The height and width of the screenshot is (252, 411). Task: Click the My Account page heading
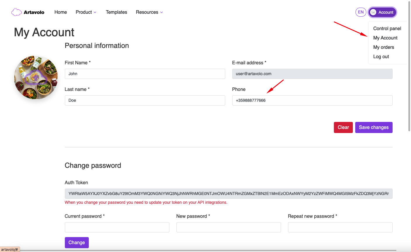(44, 32)
